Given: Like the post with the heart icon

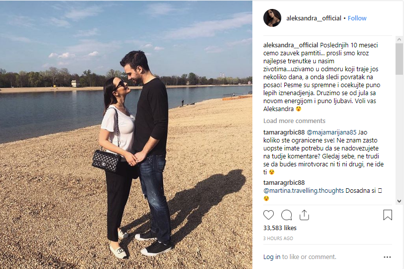Looking at the screenshot, I should click(x=268, y=215).
